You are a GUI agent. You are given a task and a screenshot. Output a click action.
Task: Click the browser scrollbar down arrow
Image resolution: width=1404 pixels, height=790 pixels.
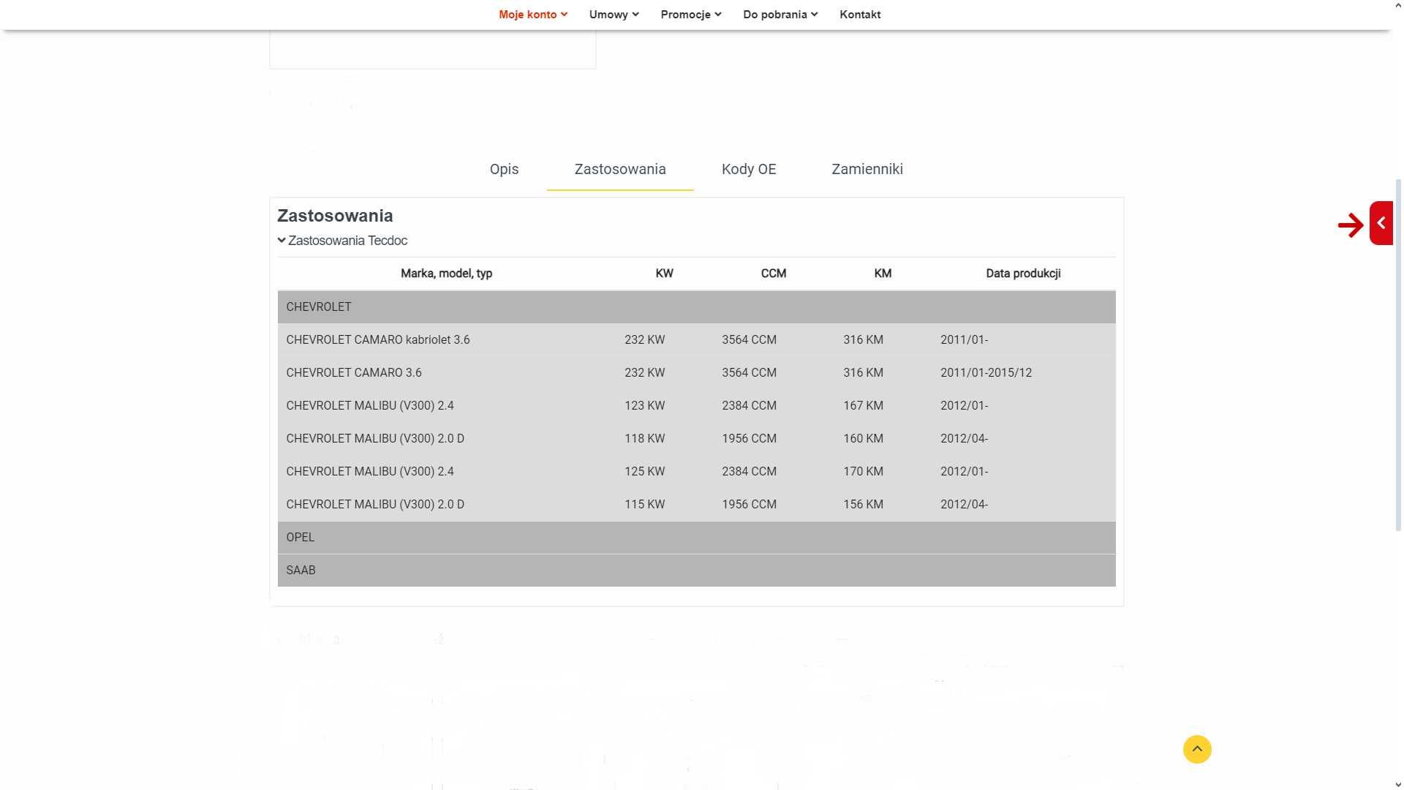coord(1398,784)
